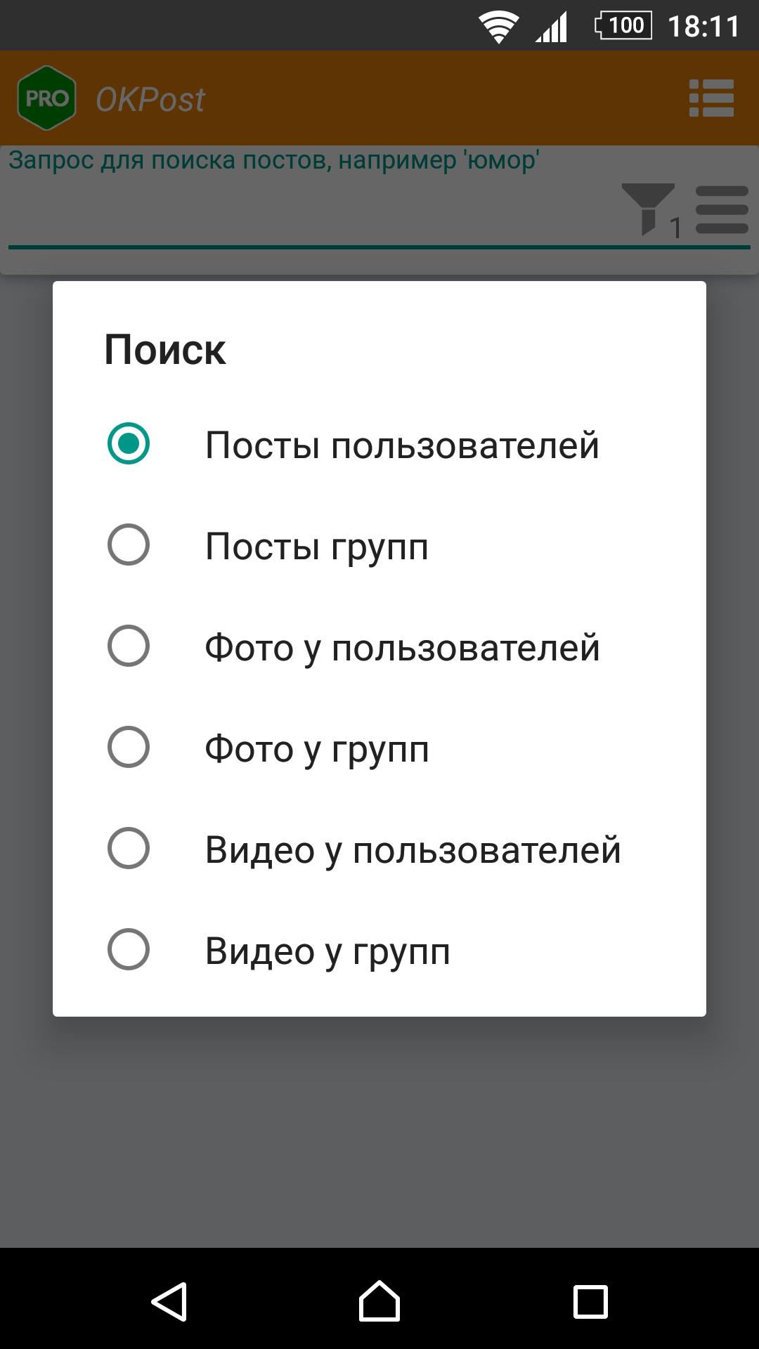Tap the battery level indicator
Screen dimensions: 759x1349
[x=623, y=26]
